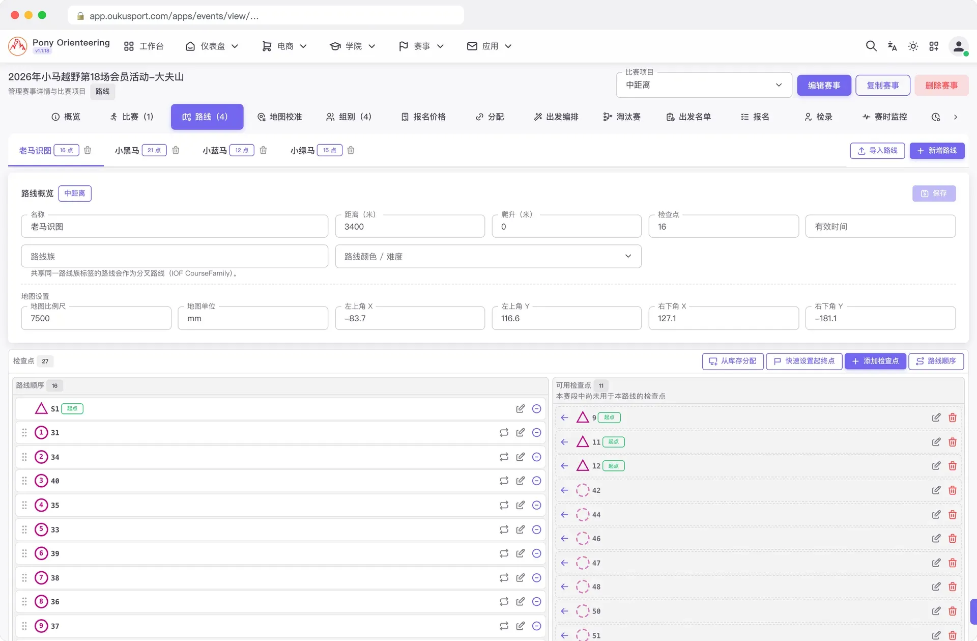The width and height of the screenshot is (977, 641).
Task: Delete available control 42 via trash icon
Action: (x=953, y=490)
